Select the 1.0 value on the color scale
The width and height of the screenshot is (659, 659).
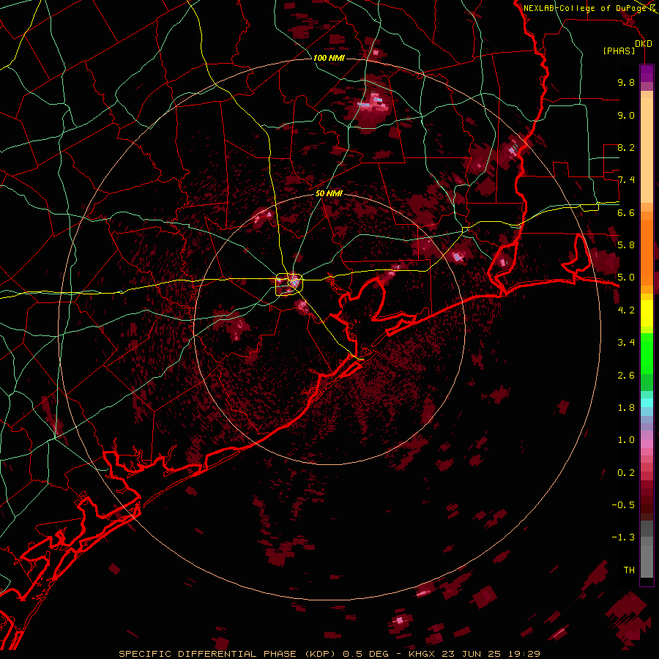tap(626, 439)
